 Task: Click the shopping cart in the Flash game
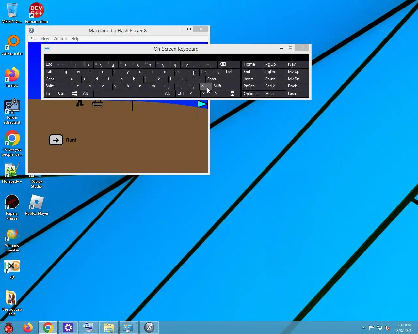98,104
